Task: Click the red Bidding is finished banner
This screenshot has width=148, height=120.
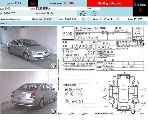Action: (x=109, y=3)
